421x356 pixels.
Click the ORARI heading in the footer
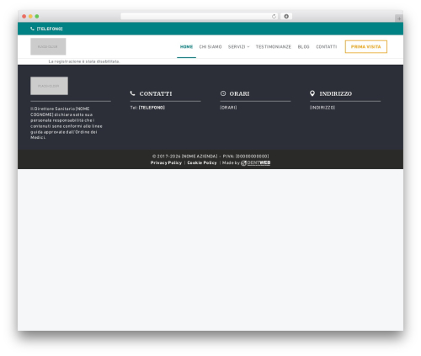pos(239,93)
